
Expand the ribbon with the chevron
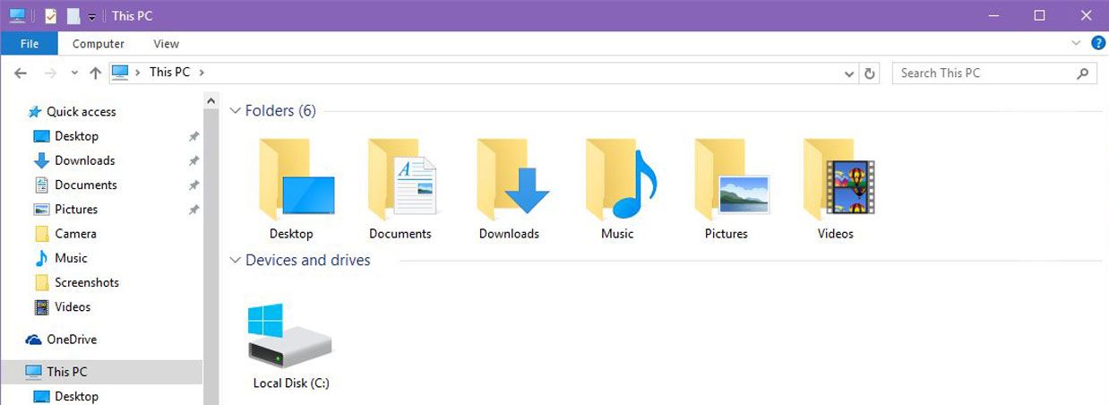point(1076,43)
